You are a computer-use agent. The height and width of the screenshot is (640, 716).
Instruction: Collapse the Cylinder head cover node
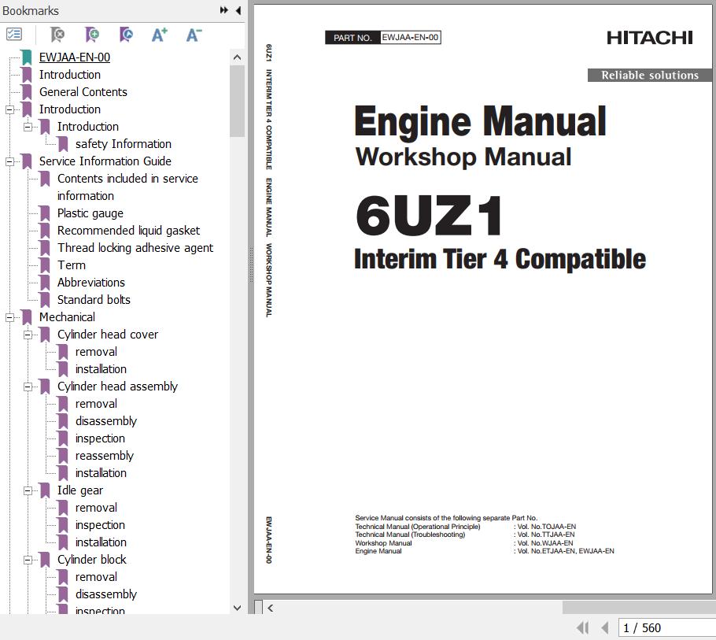tap(28, 335)
